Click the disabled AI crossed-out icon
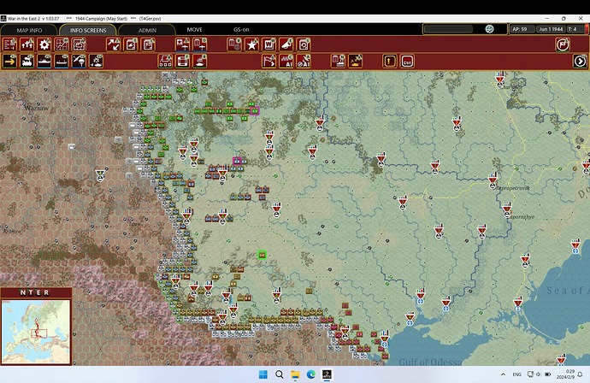The height and width of the screenshot is (383, 590). 304,61
